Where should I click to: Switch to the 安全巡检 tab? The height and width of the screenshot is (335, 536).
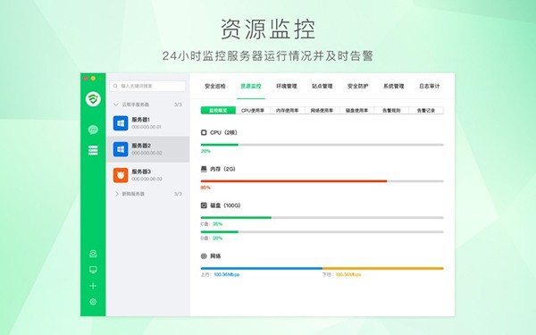tap(215, 86)
